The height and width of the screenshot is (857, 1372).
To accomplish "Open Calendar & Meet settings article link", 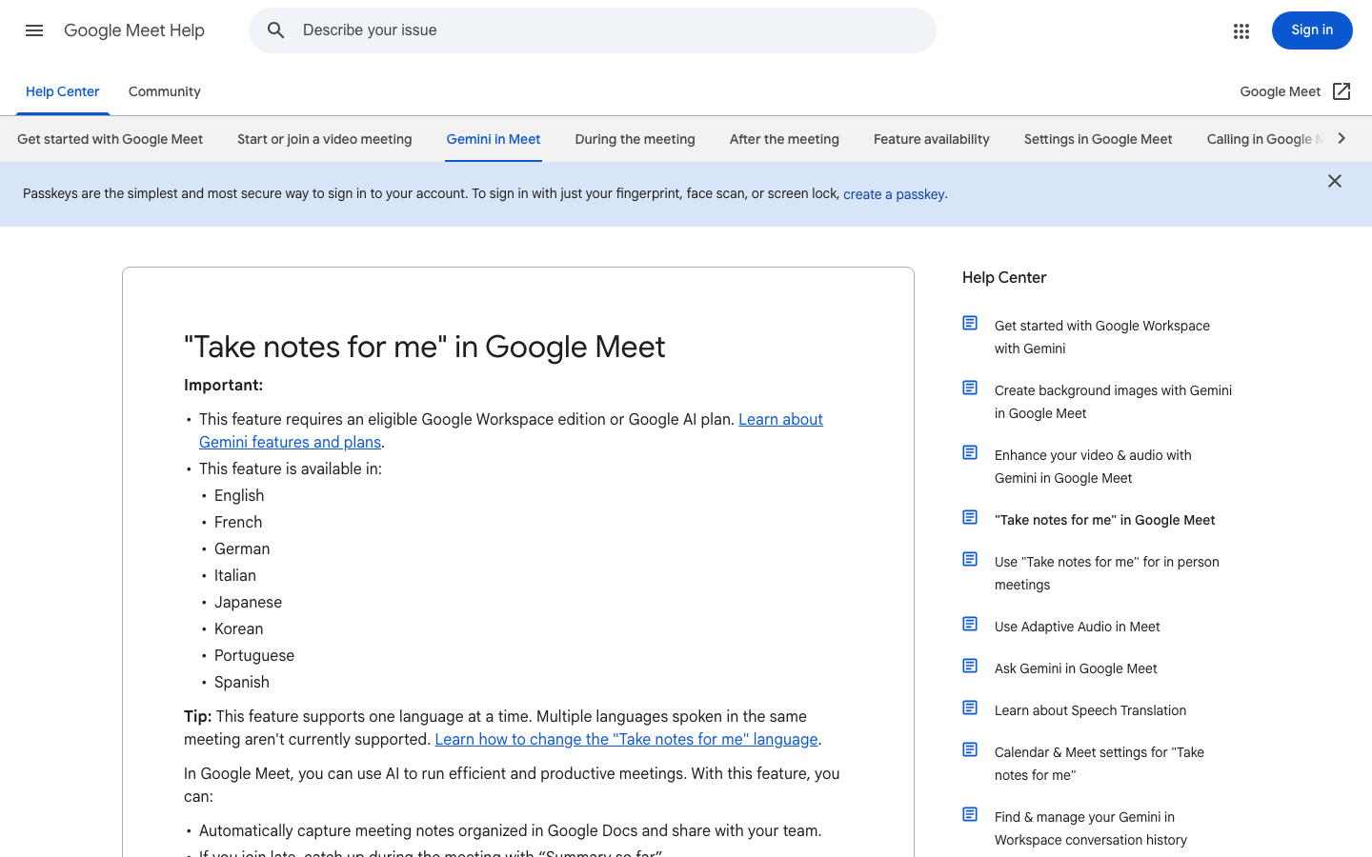I will point(1099,764).
